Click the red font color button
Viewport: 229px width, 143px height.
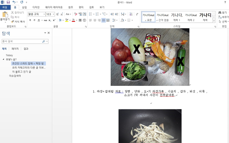(73, 20)
